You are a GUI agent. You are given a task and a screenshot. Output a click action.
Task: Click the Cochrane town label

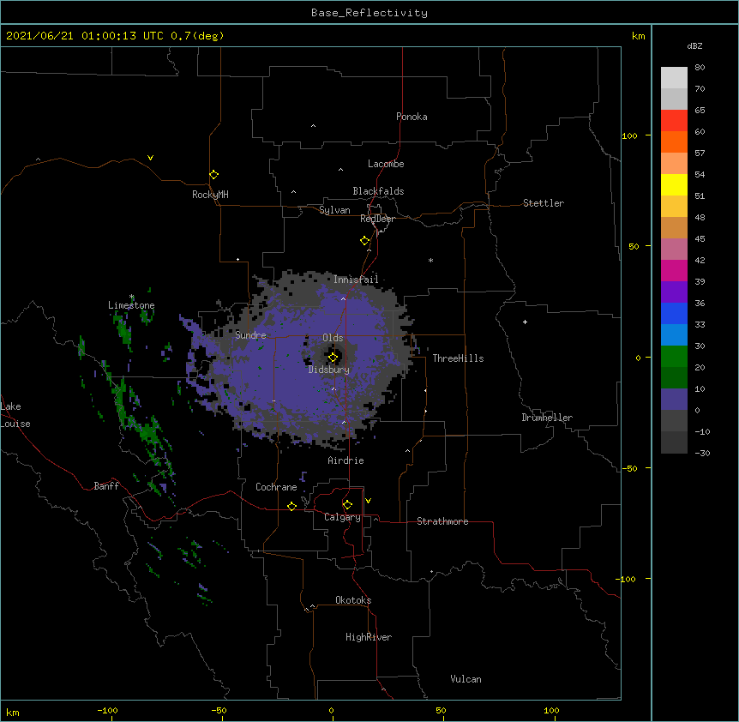(x=276, y=487)
